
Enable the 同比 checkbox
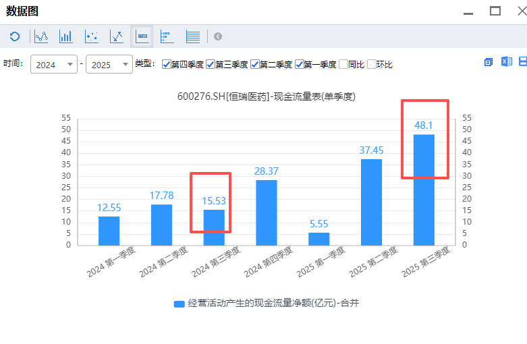coord(343,64)
